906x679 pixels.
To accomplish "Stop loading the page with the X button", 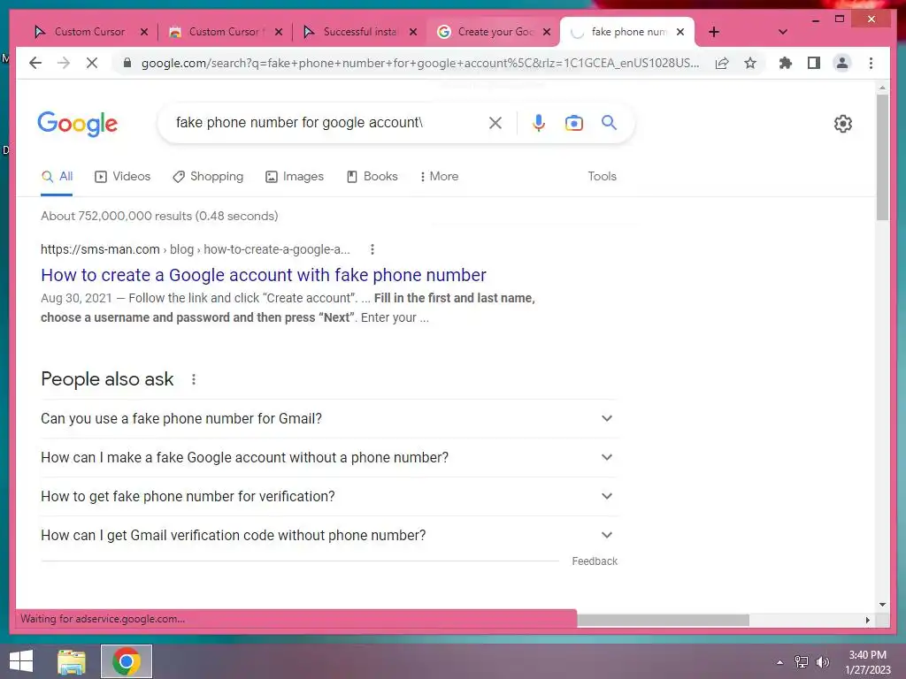I will pos(92,63).
